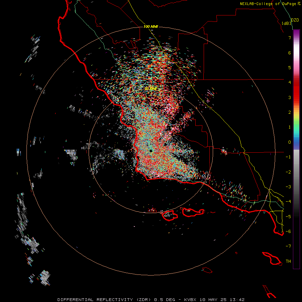Click the DZD product label above the color scale

295,20
